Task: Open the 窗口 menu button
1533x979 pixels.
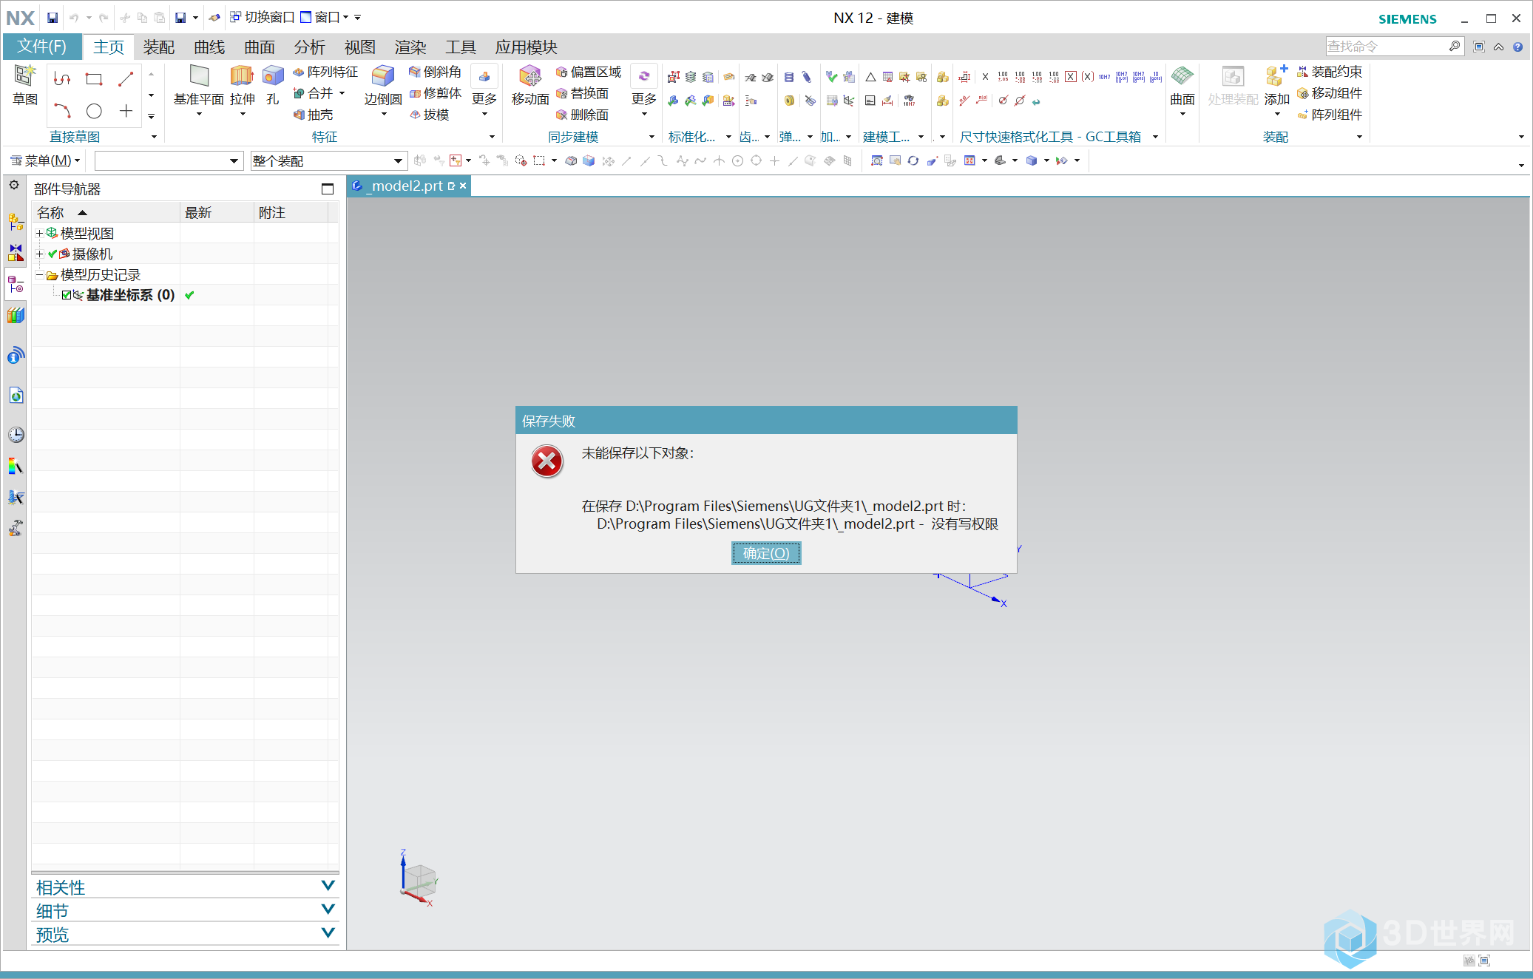Action: [324, 17]
